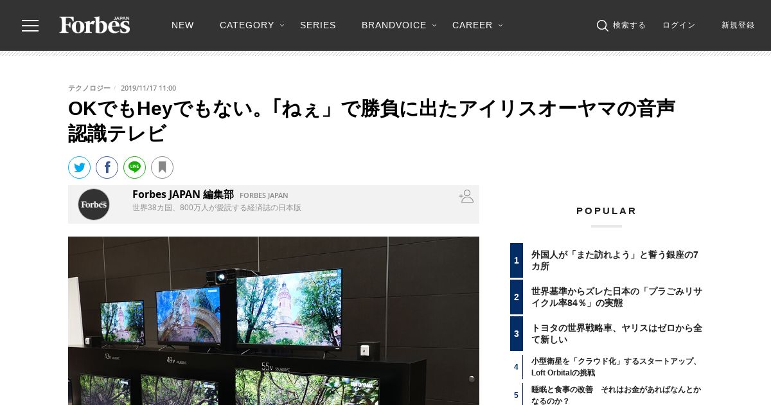Expand the CAREER dropdown chevron
The width and height of the screenshot is (771, 405).
click(x=501, y=26)
